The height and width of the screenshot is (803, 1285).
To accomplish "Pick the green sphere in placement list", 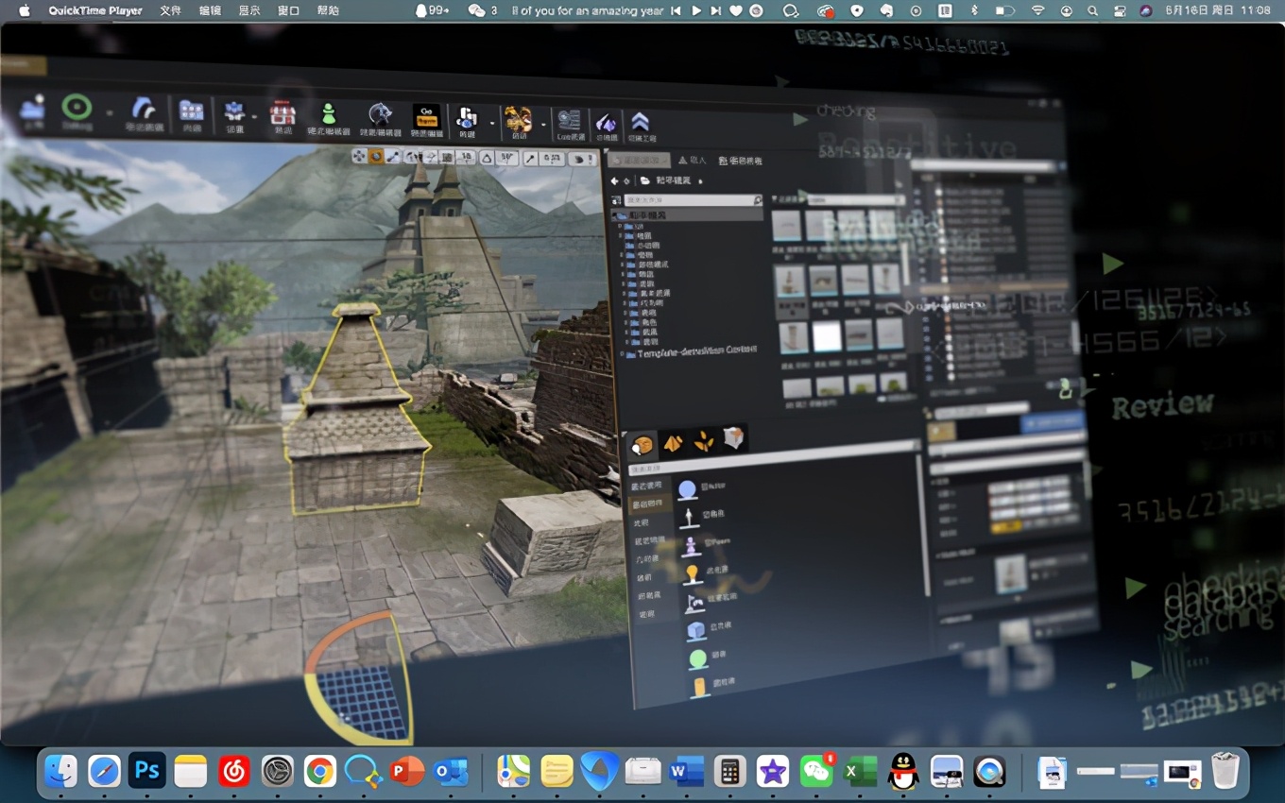I will pyautogui.click(x=697, y=658).
